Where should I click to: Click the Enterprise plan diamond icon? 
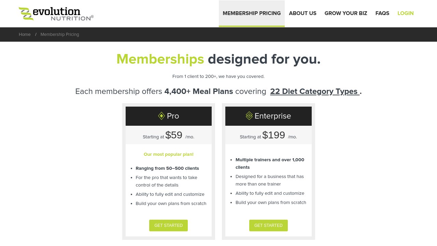tap(249, 116)
